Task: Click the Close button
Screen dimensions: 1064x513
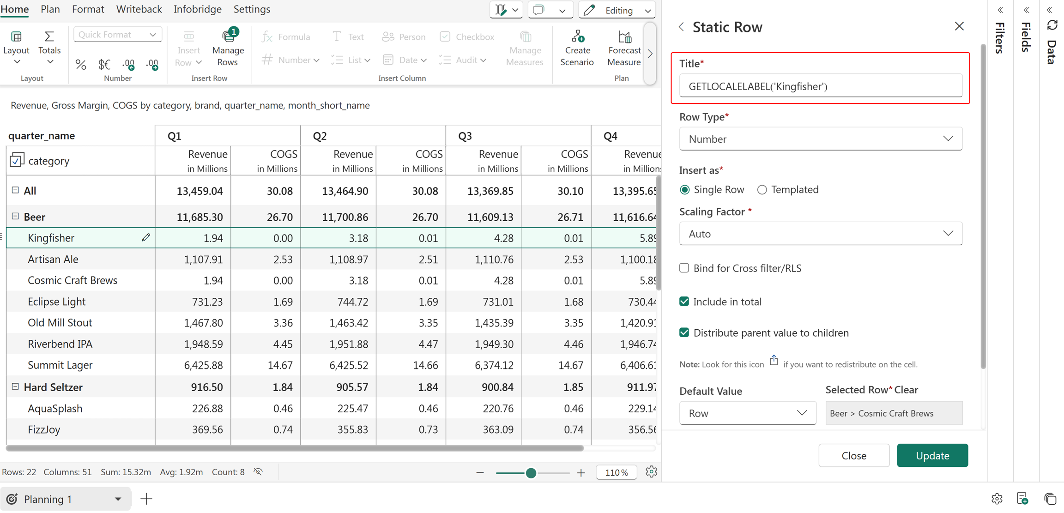Action: (854, 455)
